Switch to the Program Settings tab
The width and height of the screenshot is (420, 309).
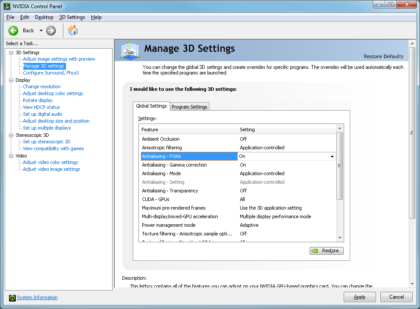click(x=189, y=107)
